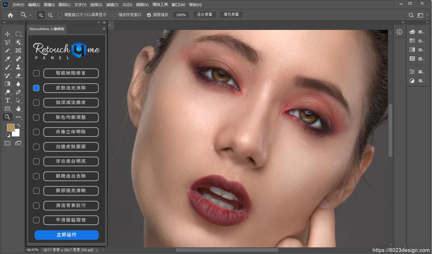
Task: Open the Properties info panel icon
Action: pyautogui.click(x=399, y=32)
